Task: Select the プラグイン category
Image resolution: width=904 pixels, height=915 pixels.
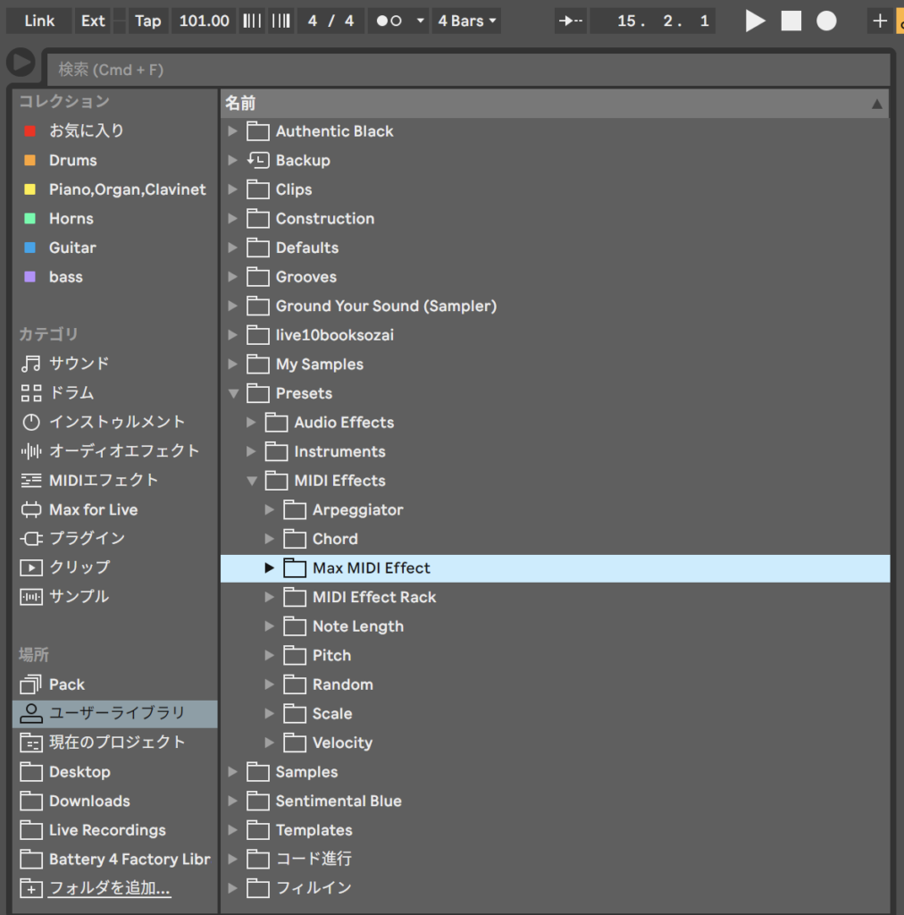Action: point(87,539)
